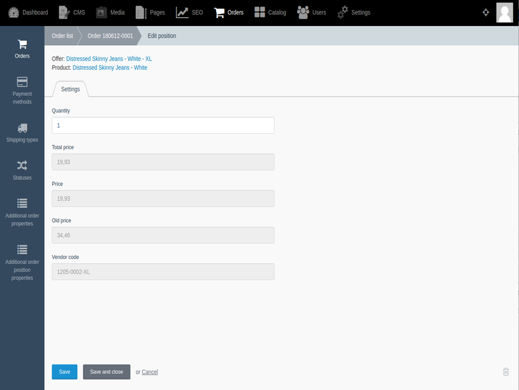
Task: Click the Users group icon
Action: [x=303, y=12]
